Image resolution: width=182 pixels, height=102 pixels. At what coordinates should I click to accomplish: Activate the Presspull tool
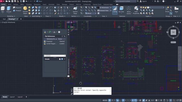[17, 10]
